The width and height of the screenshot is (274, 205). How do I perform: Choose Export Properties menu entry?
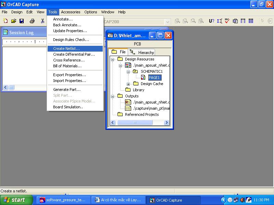(x=75, y=75)
